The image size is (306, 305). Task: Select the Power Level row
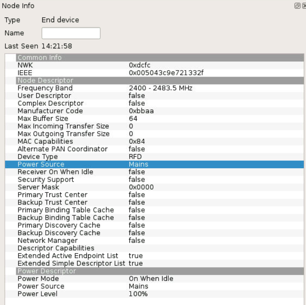coord(155,294)
